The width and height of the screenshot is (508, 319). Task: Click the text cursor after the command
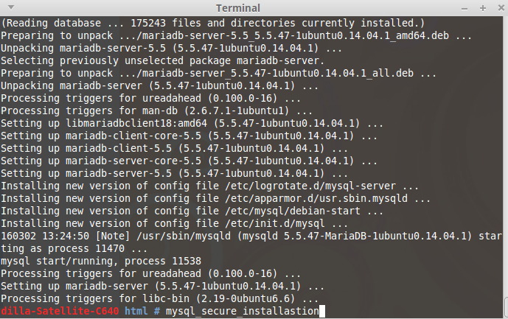[321, 312]
